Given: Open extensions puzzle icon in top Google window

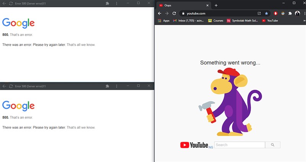Looking at the screenshot, I should pos(107,3).
